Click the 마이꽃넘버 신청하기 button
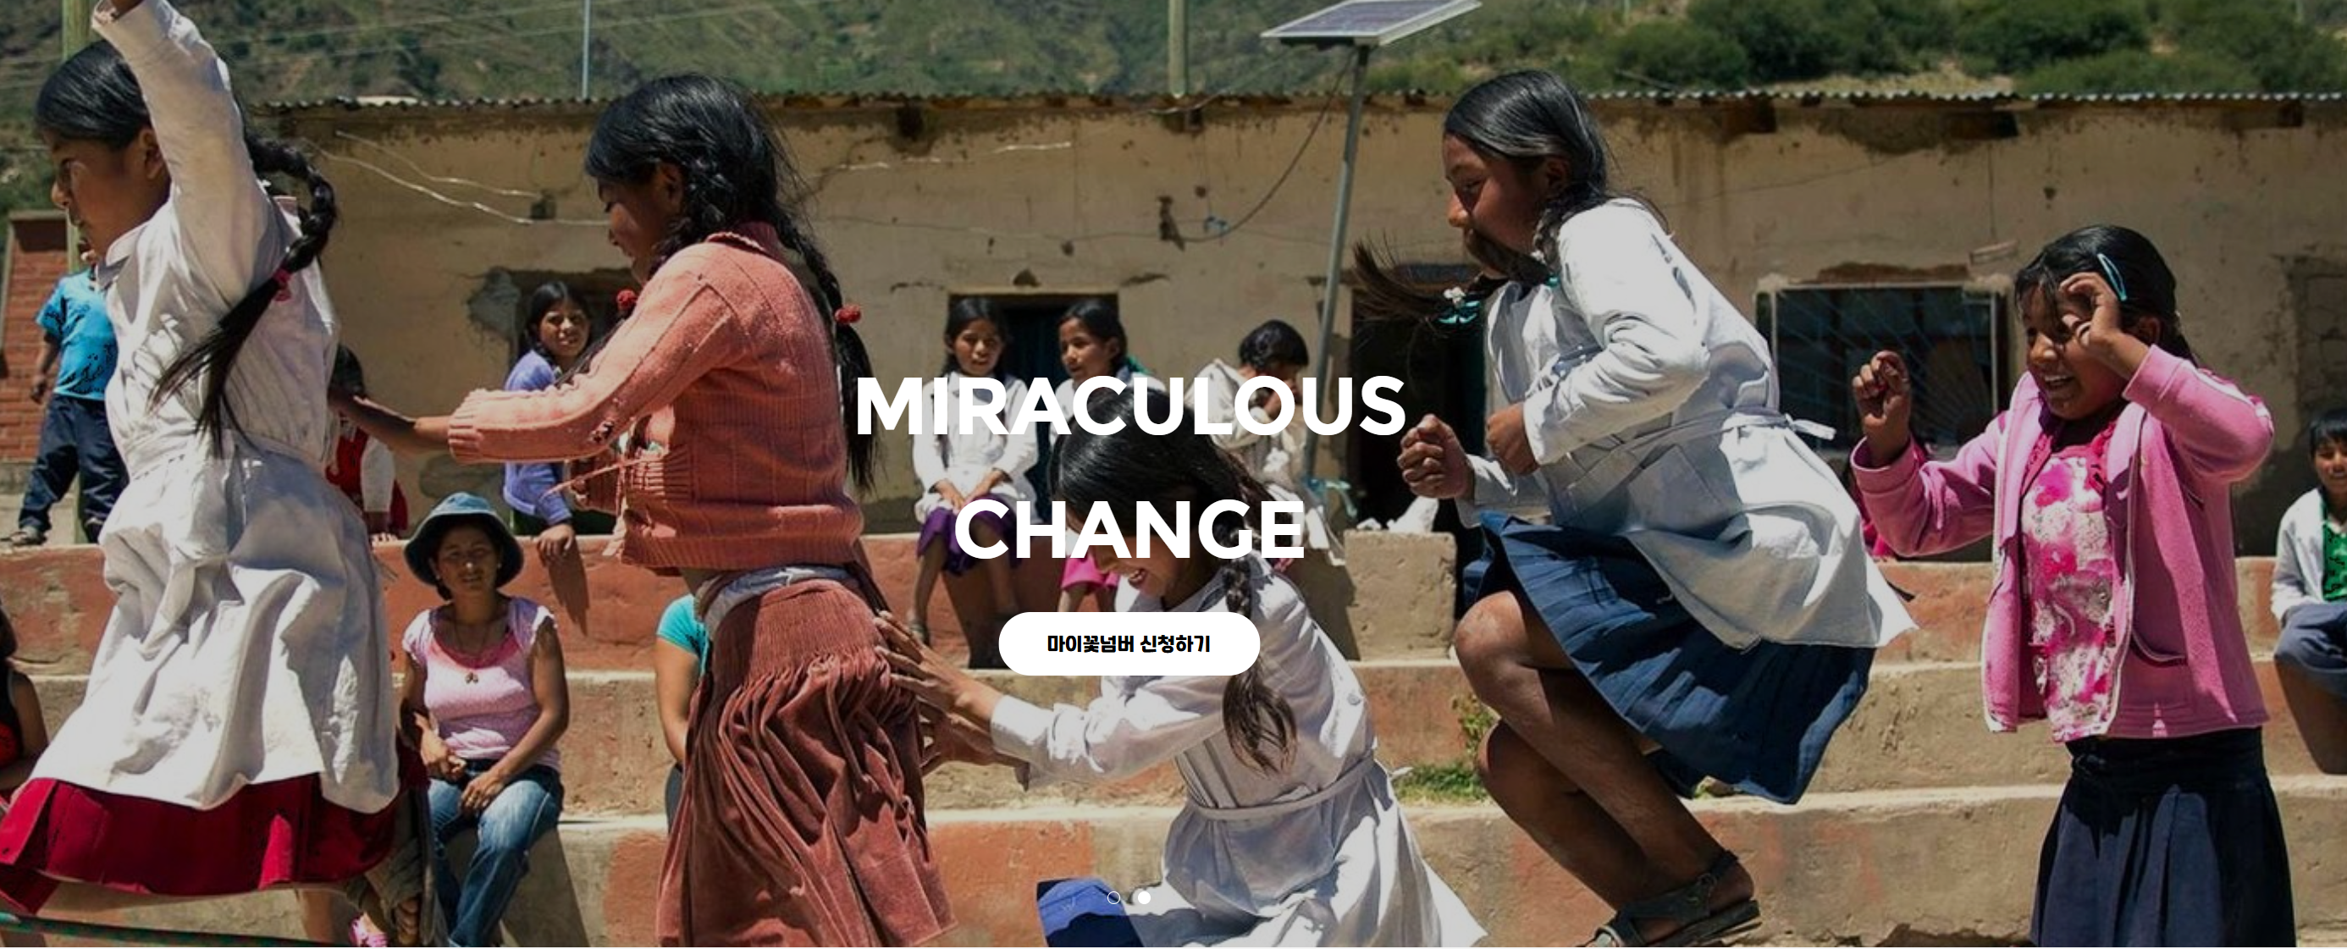 coord(1129,644)
